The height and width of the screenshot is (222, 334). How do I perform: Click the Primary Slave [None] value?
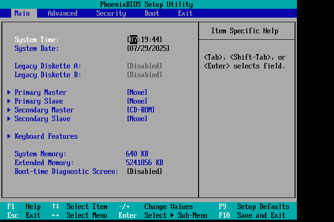point(137,101)
